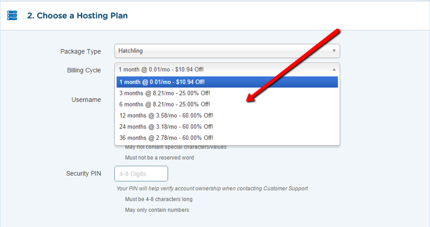The height and width of the screenshot is (227, 430).
Task: Click the Choose a Hosting Plan heading
Action: 77,16
